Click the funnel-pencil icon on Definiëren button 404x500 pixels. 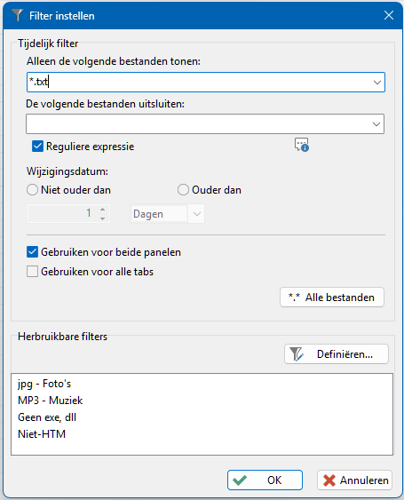297,354
